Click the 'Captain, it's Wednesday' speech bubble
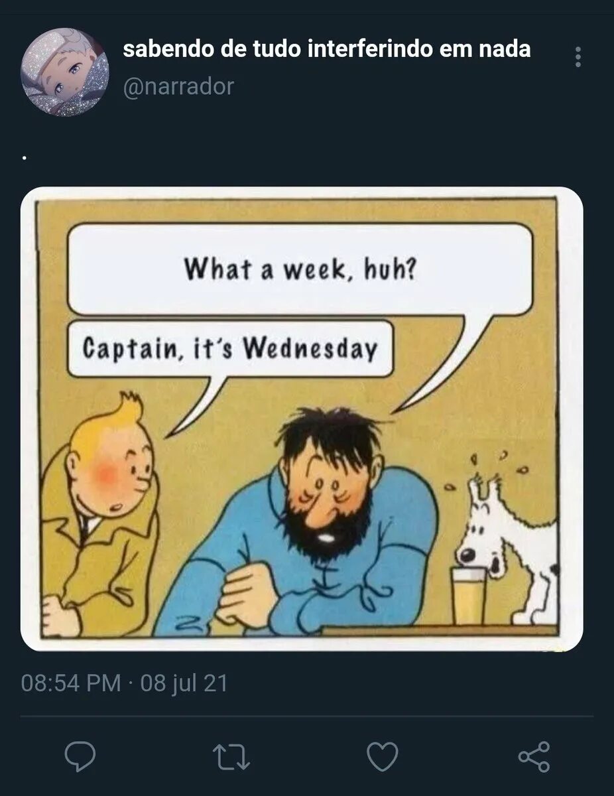This screenshot has height=796, width=614. (x=231, y=349)
